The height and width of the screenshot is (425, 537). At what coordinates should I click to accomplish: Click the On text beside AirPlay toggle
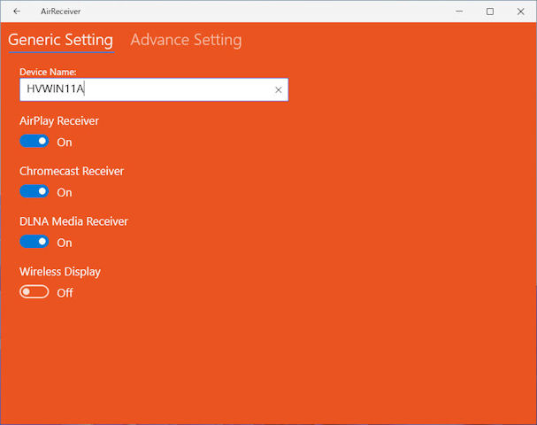(65, 143)
